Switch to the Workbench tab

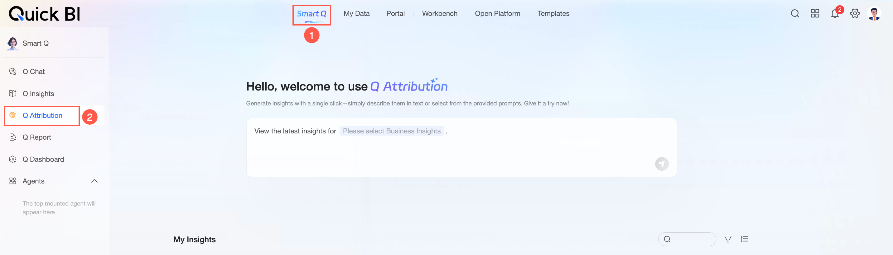440,13
